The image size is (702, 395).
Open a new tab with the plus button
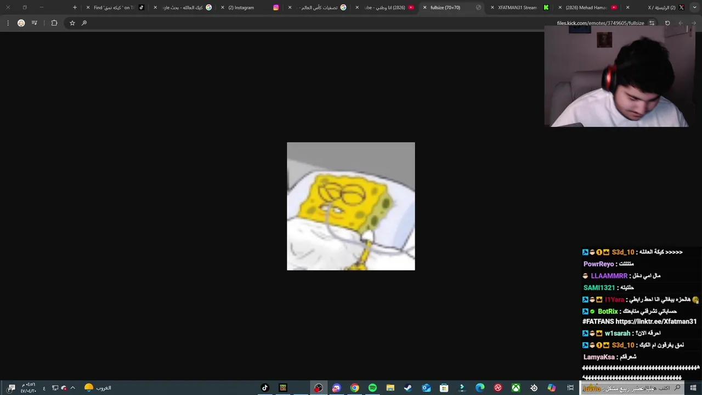pos(75,8)
